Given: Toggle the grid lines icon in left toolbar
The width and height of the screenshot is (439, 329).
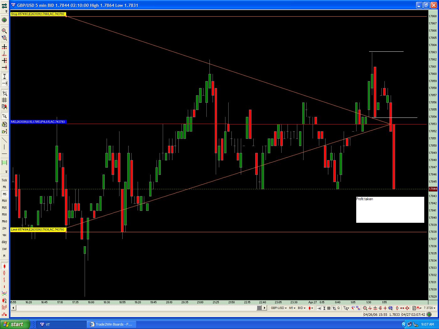Looking at the screenshot, I should [4, 100].
